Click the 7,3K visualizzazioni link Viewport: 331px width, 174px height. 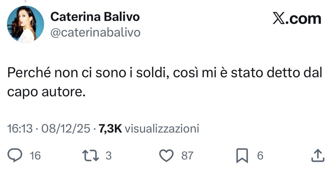[149, 128]
